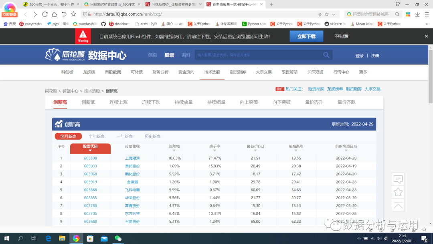
Task: Open taskbar search magnifier
Action: pyautogui.click(x=20, y=238)
